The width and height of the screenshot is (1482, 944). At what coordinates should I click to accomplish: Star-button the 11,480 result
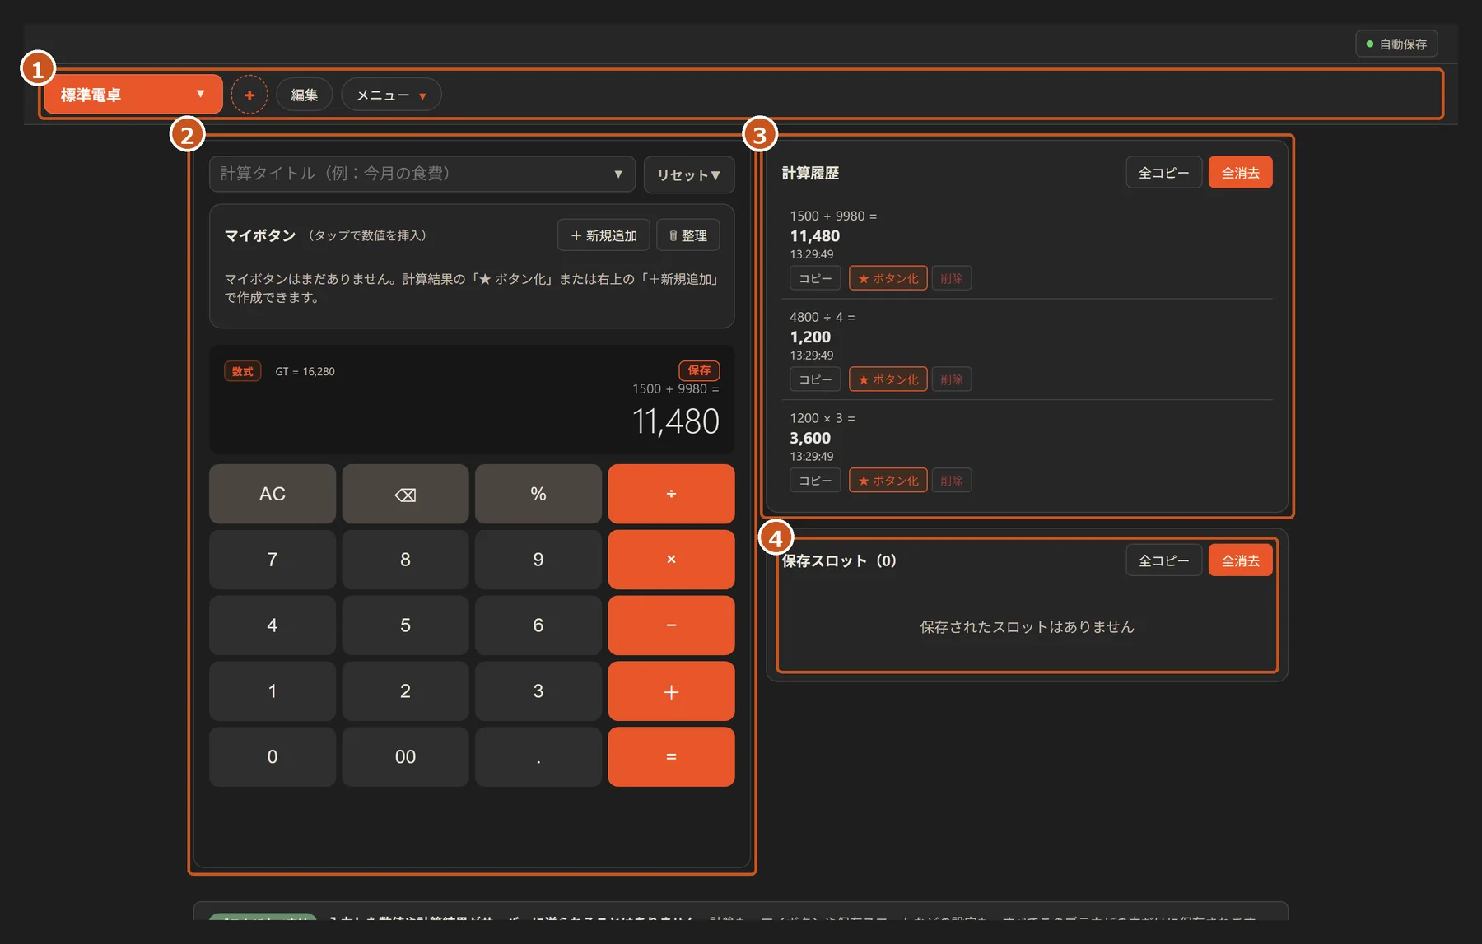[888, 278]
